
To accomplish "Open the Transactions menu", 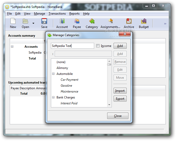I will 57,14.
